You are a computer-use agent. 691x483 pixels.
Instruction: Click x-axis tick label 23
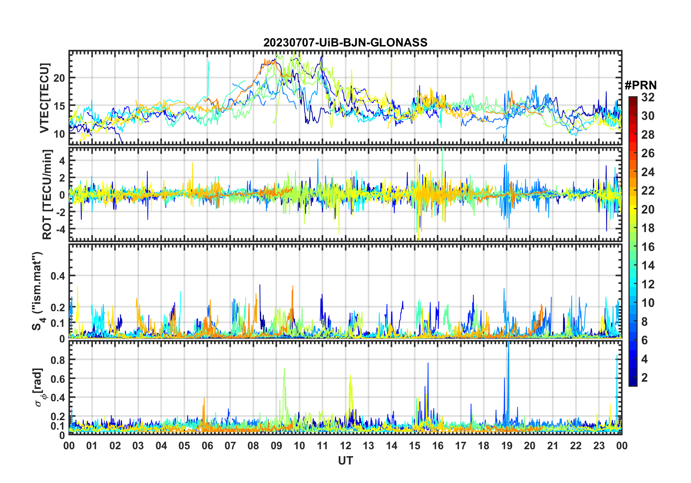click(x=599, y=446)
